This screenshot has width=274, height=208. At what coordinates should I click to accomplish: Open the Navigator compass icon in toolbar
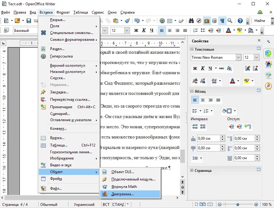[x=199, y=21]
